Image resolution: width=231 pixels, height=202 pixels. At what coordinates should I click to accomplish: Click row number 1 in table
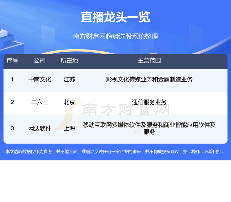tap(12, 79)
